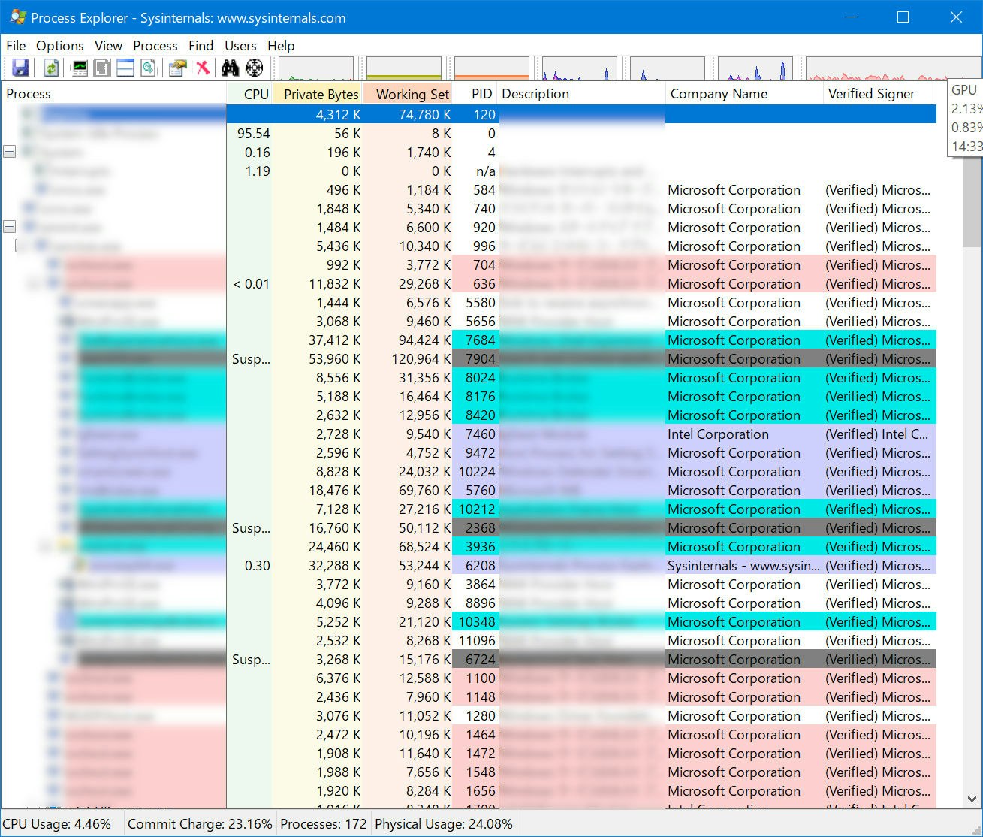Select the Sysinternals company name cell
This screenshot has height=837, width=983.
coord(743,565)
